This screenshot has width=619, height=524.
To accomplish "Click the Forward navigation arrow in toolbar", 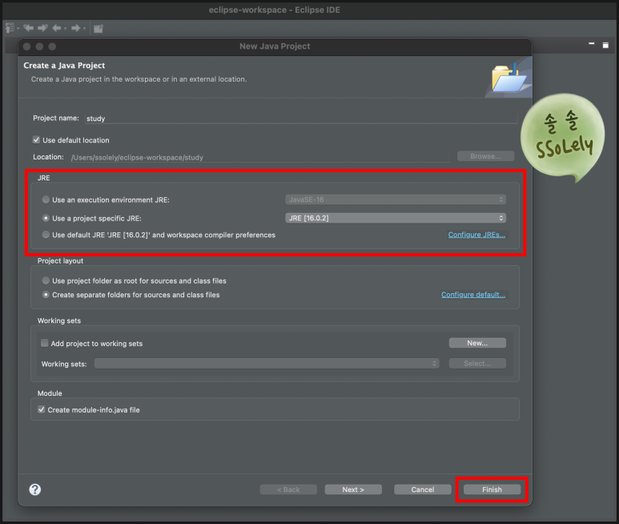I will [75, 28].
